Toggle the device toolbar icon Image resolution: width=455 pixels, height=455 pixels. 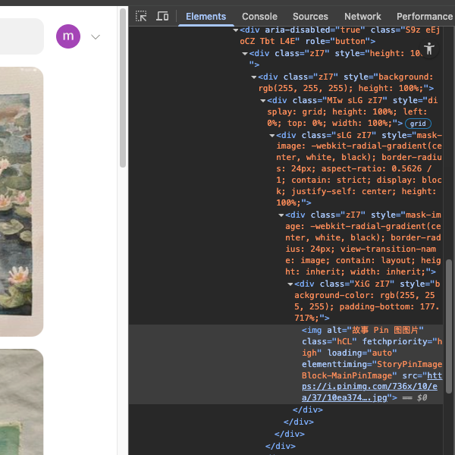point(162,16)
